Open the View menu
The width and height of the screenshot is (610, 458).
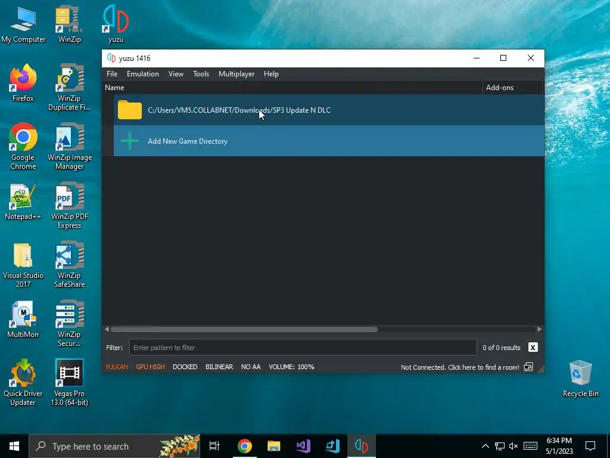(176, 74)
